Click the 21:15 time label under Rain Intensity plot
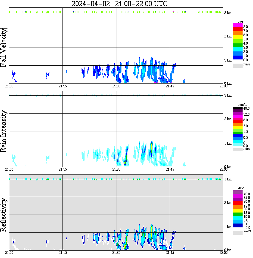The height and width of the screenshot is (258, 253). [63, 169]
